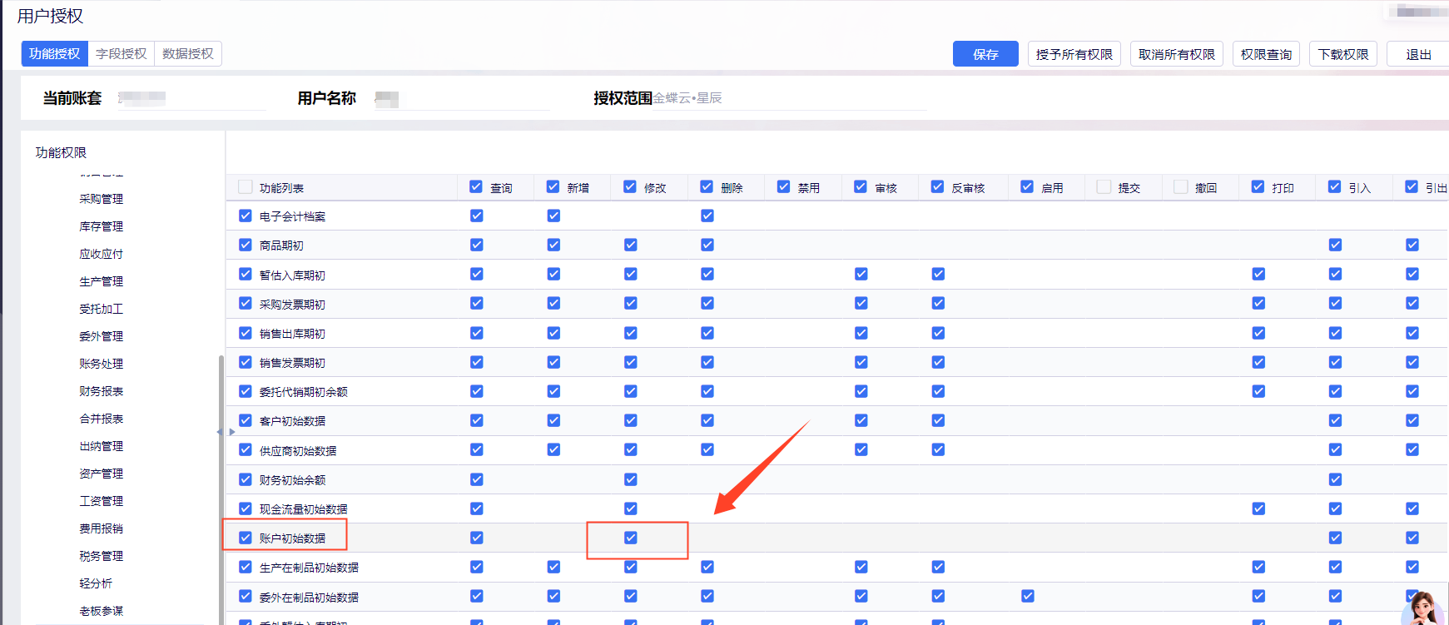Click the right-pointing splitter arrow
1449x625 pixels.
232,432
